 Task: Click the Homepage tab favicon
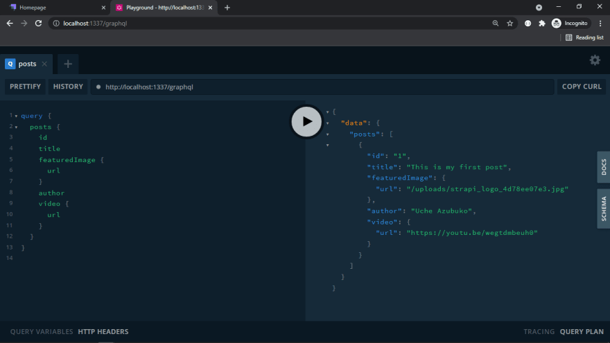coord(13,8)
